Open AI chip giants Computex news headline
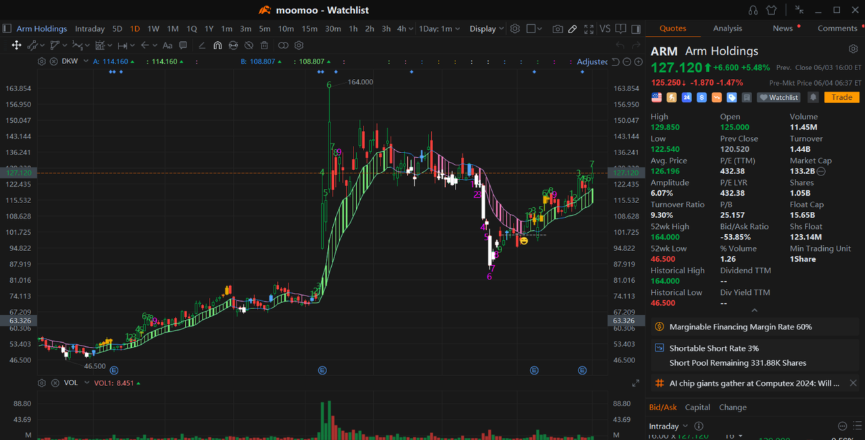 [x=754, y=383]
